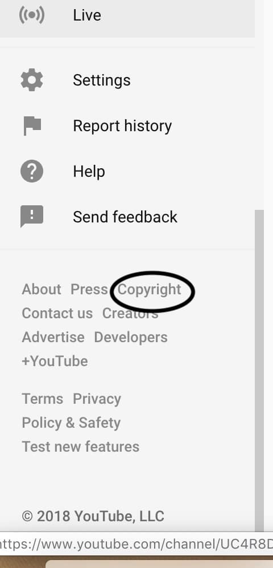Screen dimensions: 273x568
Task: Go to the Developers link
Action: (131, 337)
